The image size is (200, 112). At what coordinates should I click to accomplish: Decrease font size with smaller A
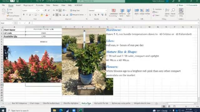pyautogui.click(x=49, y=10)
